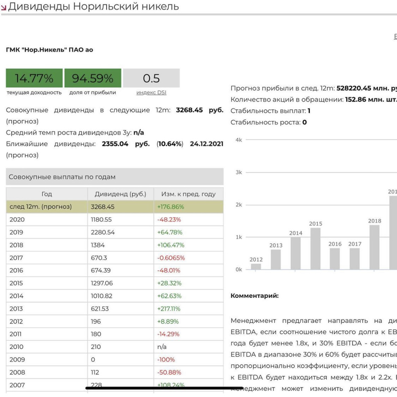
Task: Click the 528220.45 млн. profit forecast value
Action: pos(366,88)
